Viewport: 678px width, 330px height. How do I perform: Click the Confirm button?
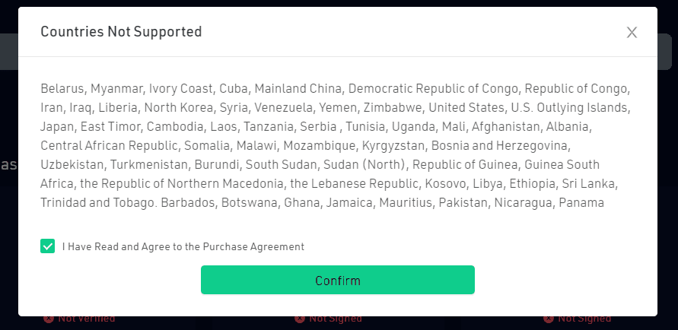coord(338,280)
